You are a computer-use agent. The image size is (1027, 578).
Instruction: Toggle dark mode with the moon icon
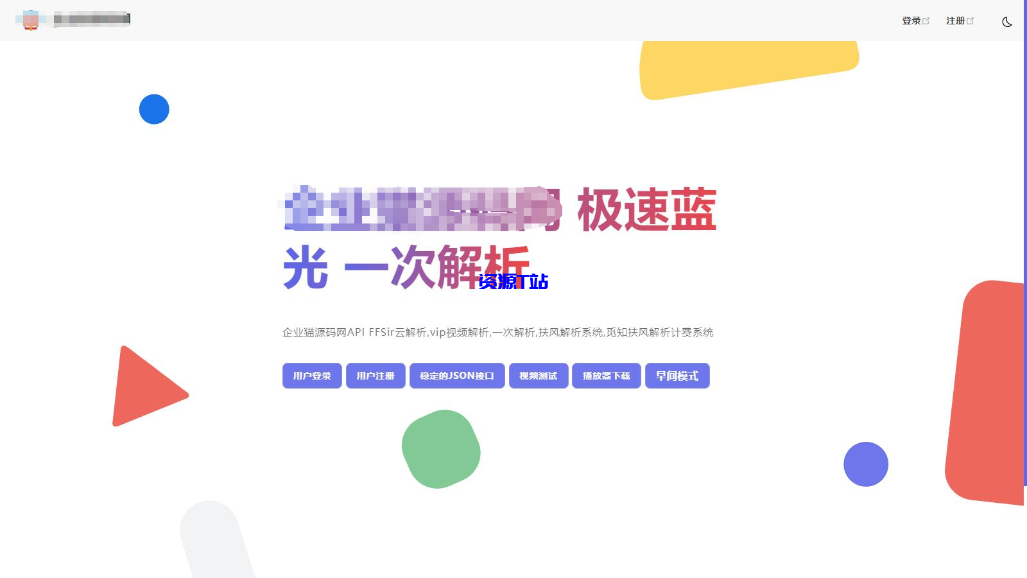point(1006,22)
